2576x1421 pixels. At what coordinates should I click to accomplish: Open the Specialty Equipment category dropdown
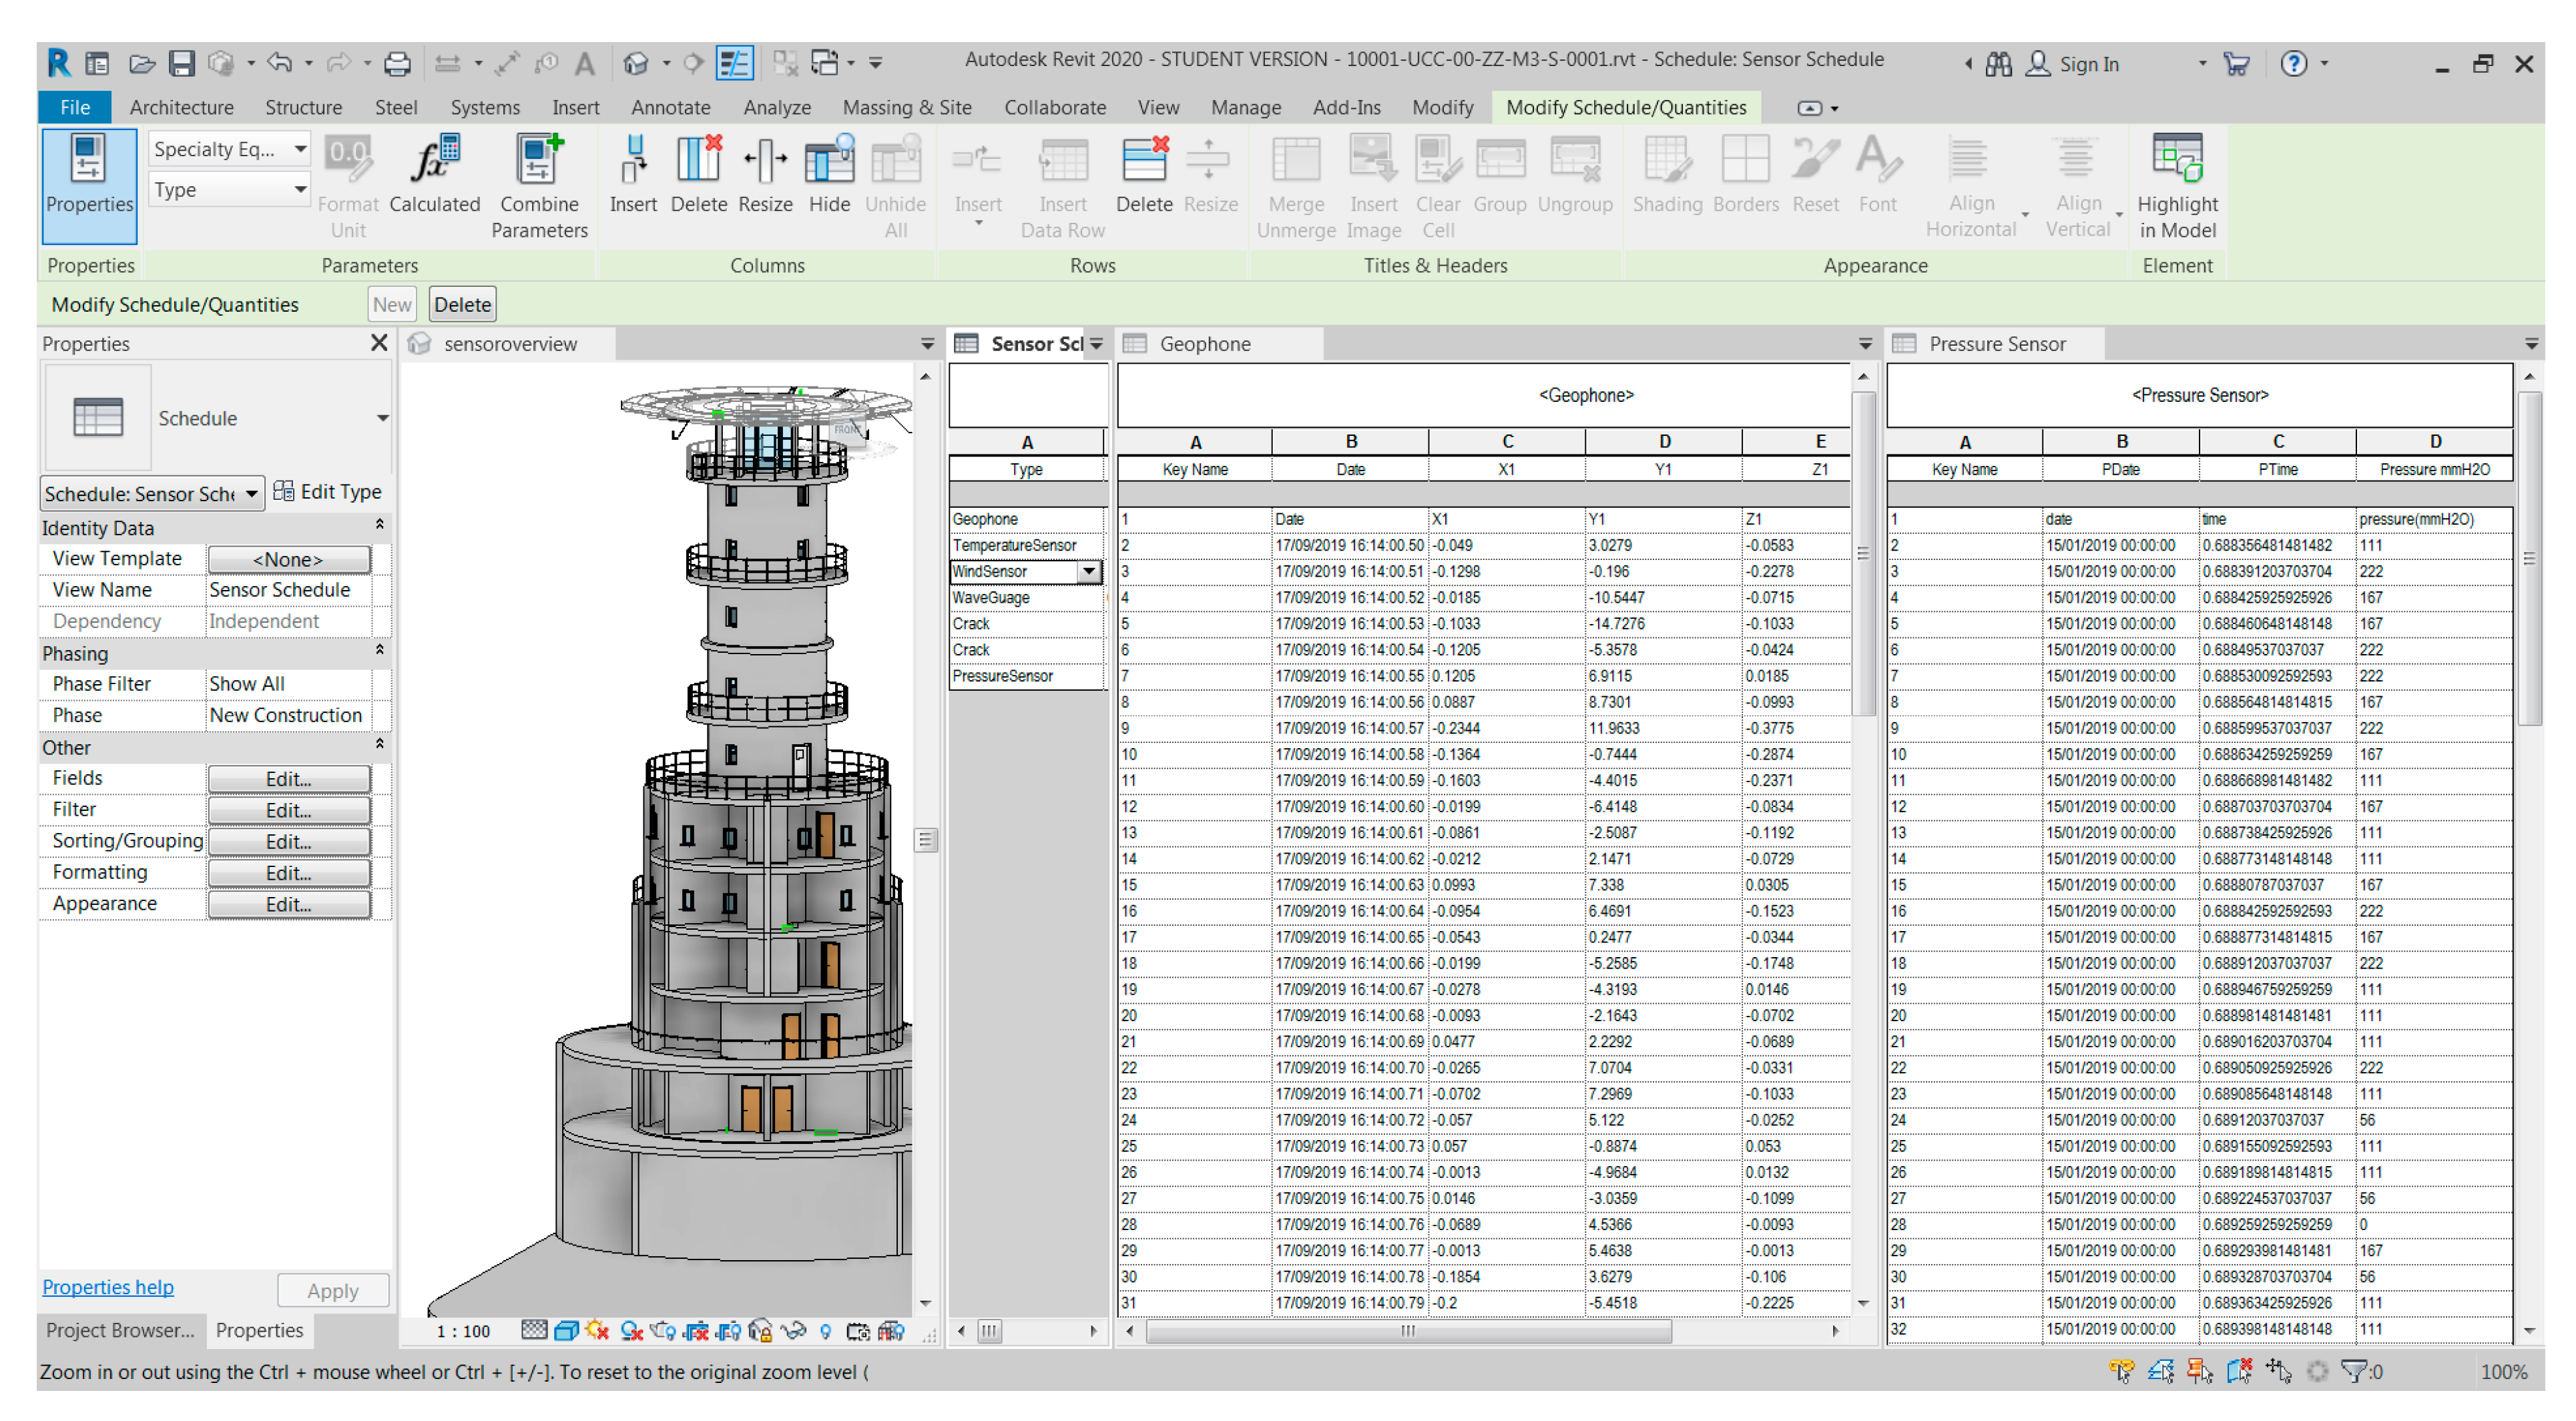click(299, 149)
